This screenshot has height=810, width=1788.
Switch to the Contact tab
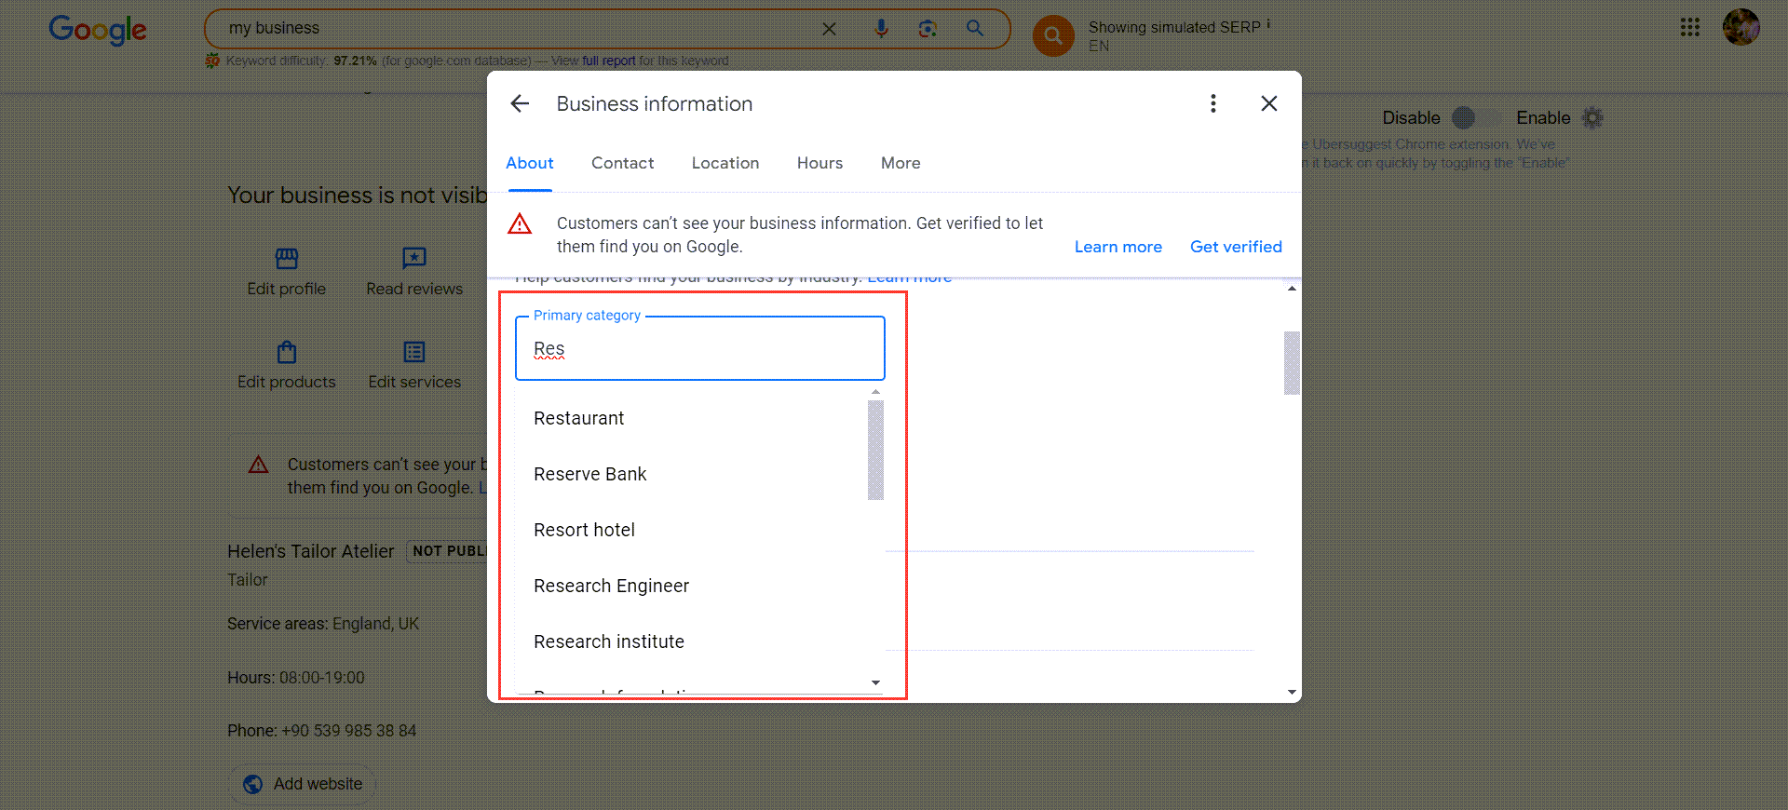pos(622,163)
